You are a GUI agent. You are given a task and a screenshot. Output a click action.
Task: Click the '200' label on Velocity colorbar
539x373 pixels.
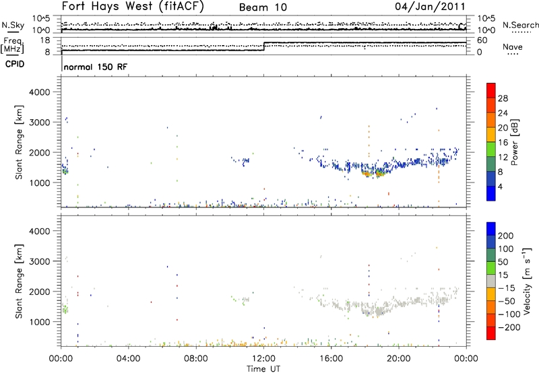click(506, 236)
